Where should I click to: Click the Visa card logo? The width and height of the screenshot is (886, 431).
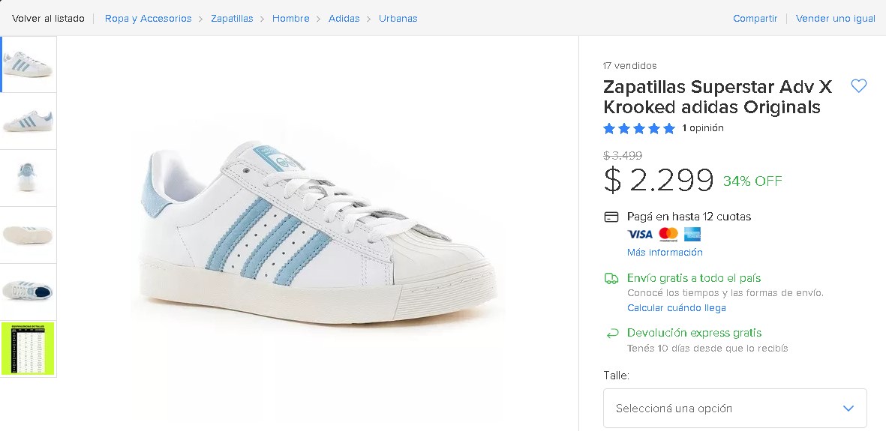640,235
